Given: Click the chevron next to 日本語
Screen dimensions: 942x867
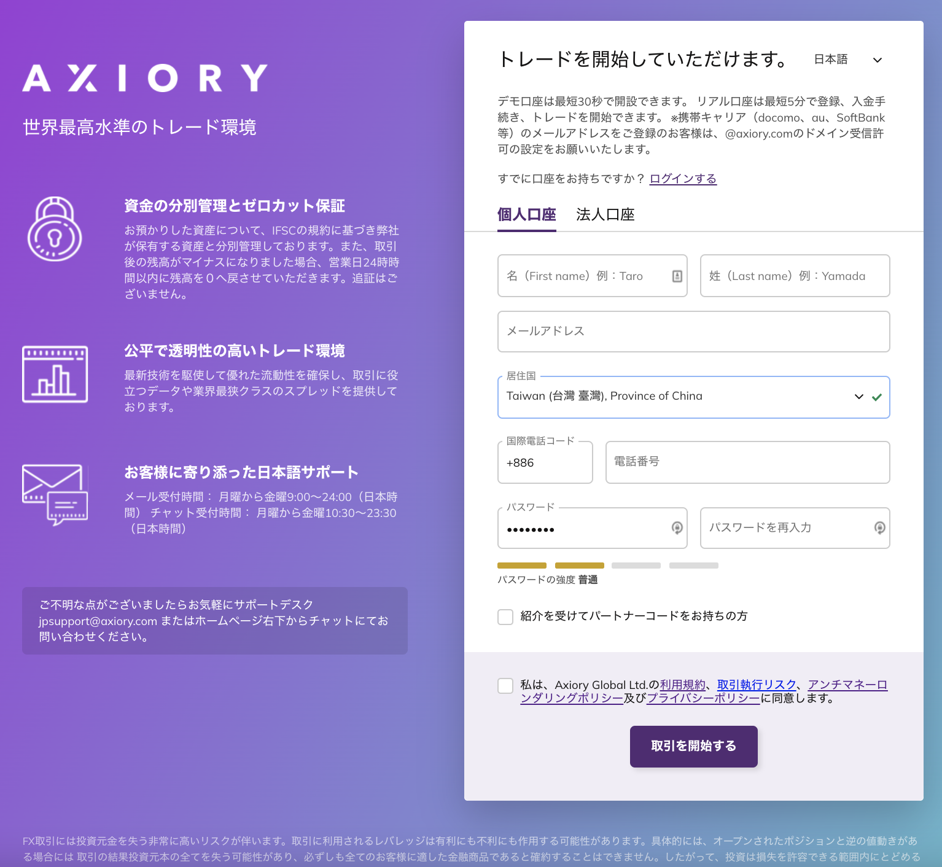Looking at the screenshot, I should coord(878,60).
